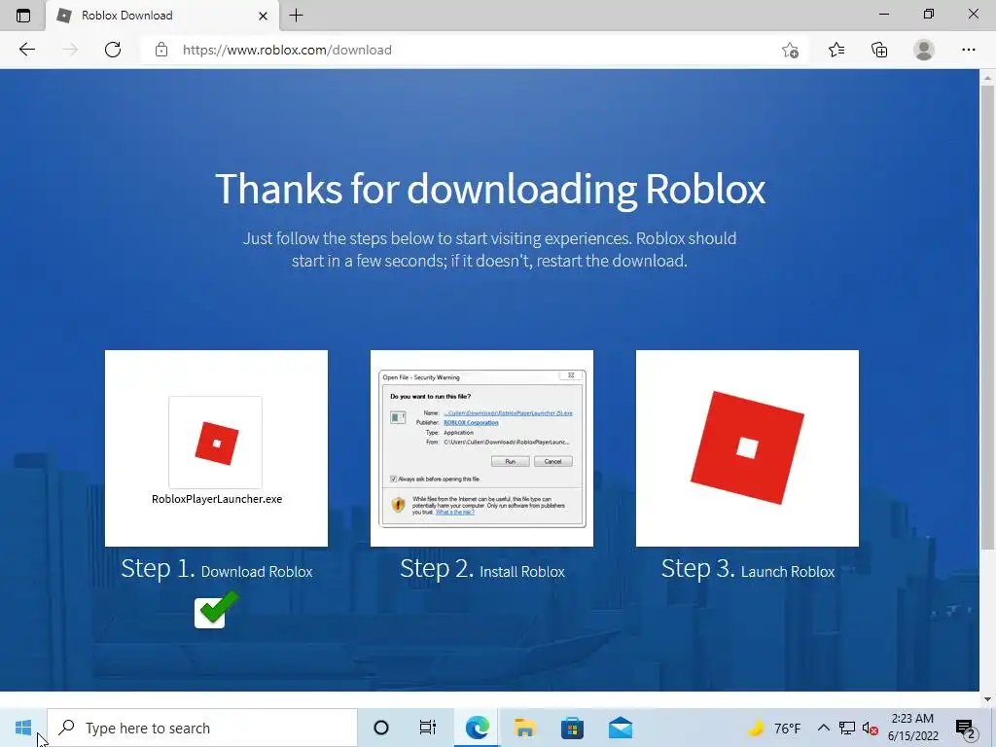
Task: Click the 'Step 2. Install Roblox' text
Action: coord(482,569)
